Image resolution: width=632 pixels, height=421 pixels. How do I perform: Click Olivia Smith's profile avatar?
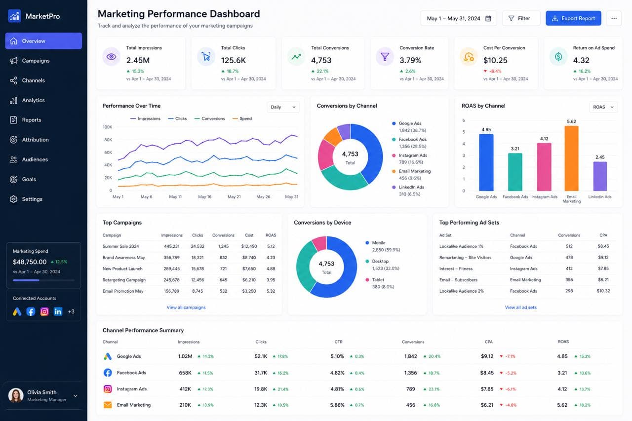point(16,395)
